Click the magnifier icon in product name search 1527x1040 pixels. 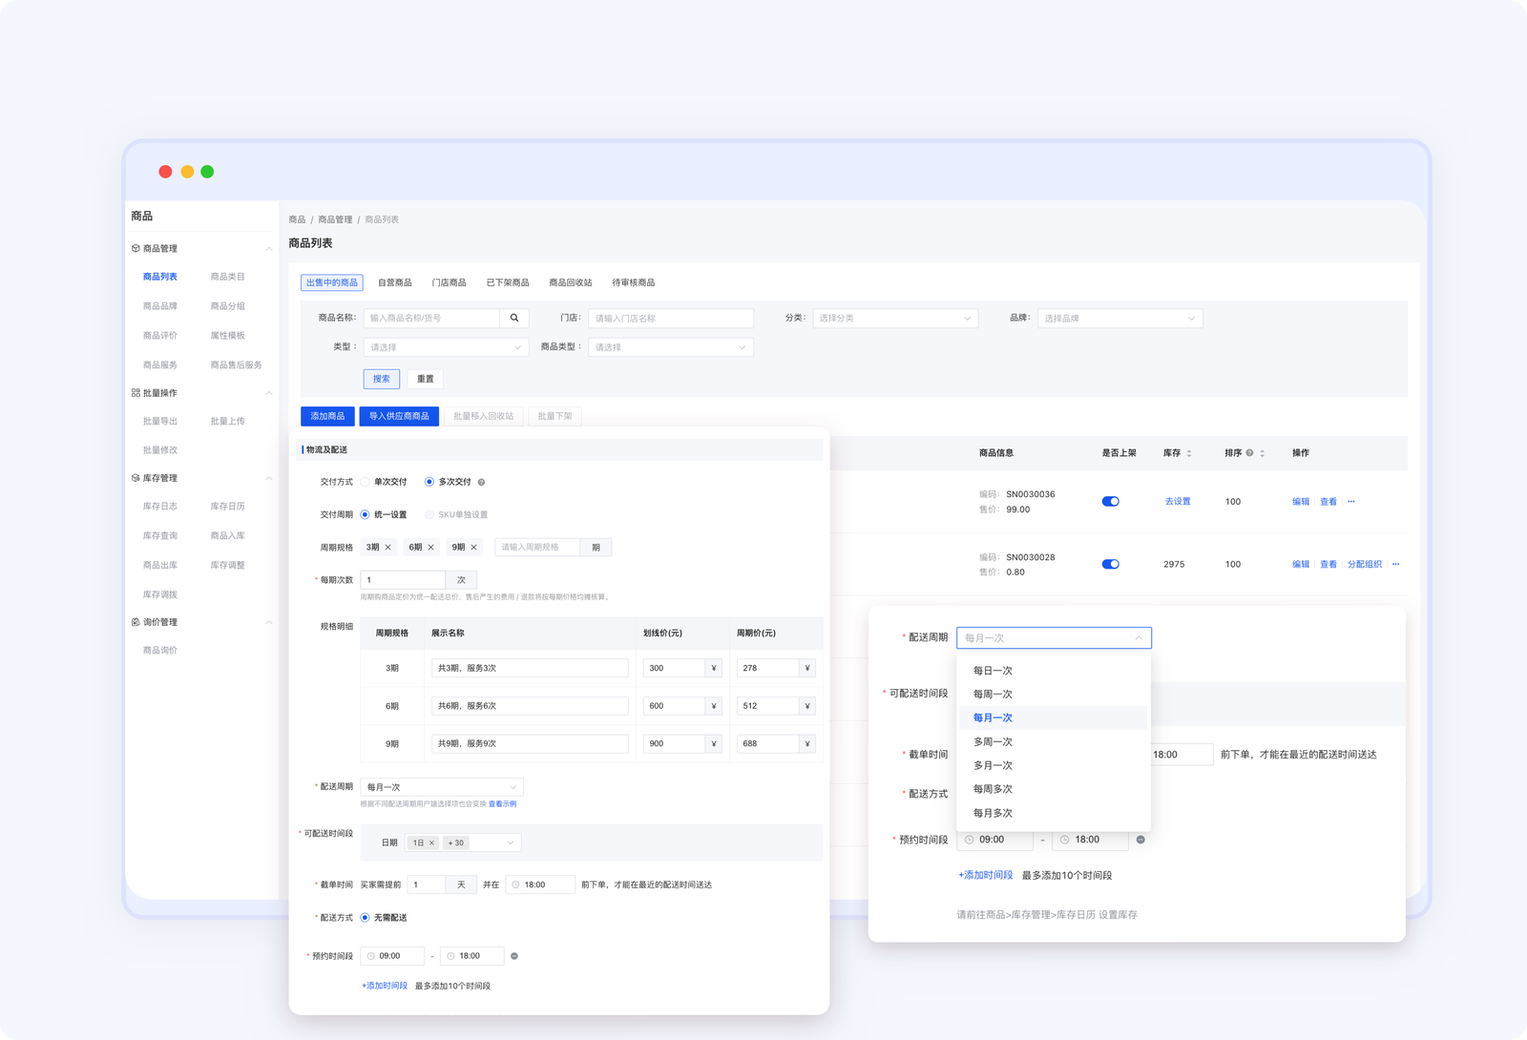tap(514, 318)
